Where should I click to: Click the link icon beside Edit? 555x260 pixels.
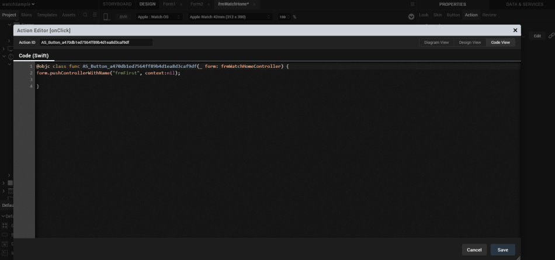(x=551, y=36)
